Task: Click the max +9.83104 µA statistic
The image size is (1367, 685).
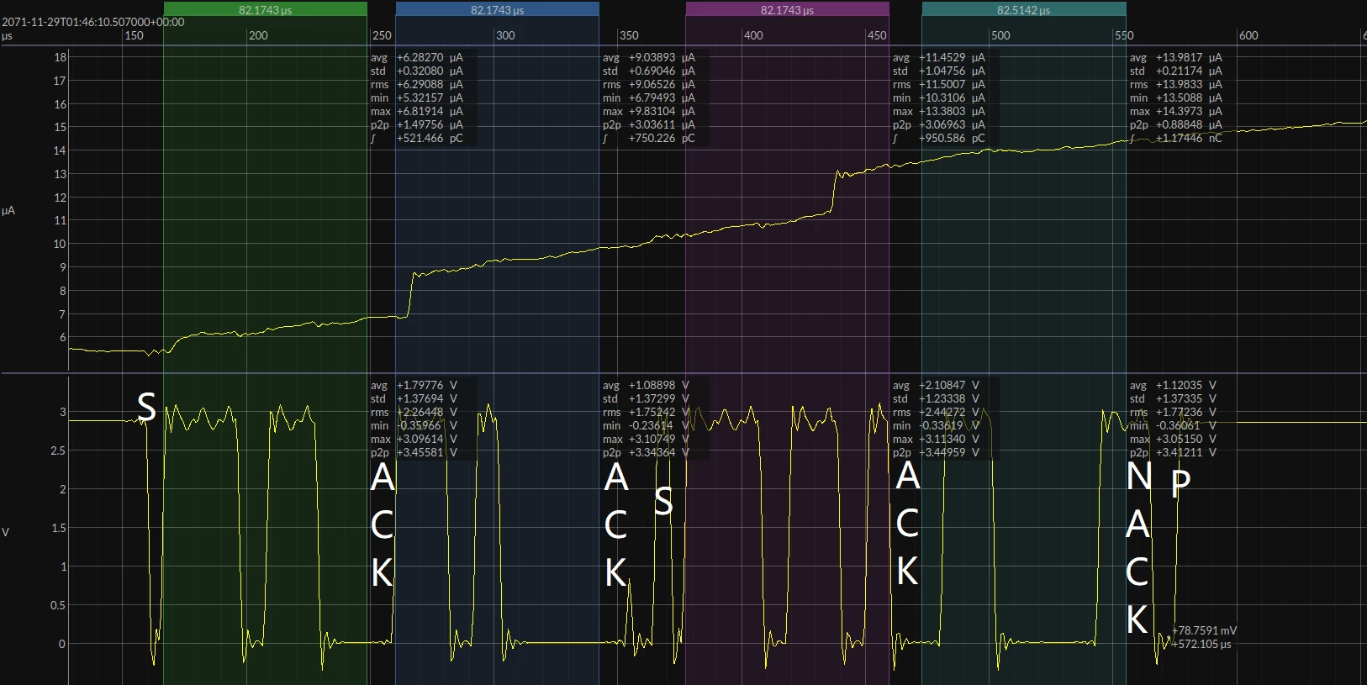Action: coord(649,111)
